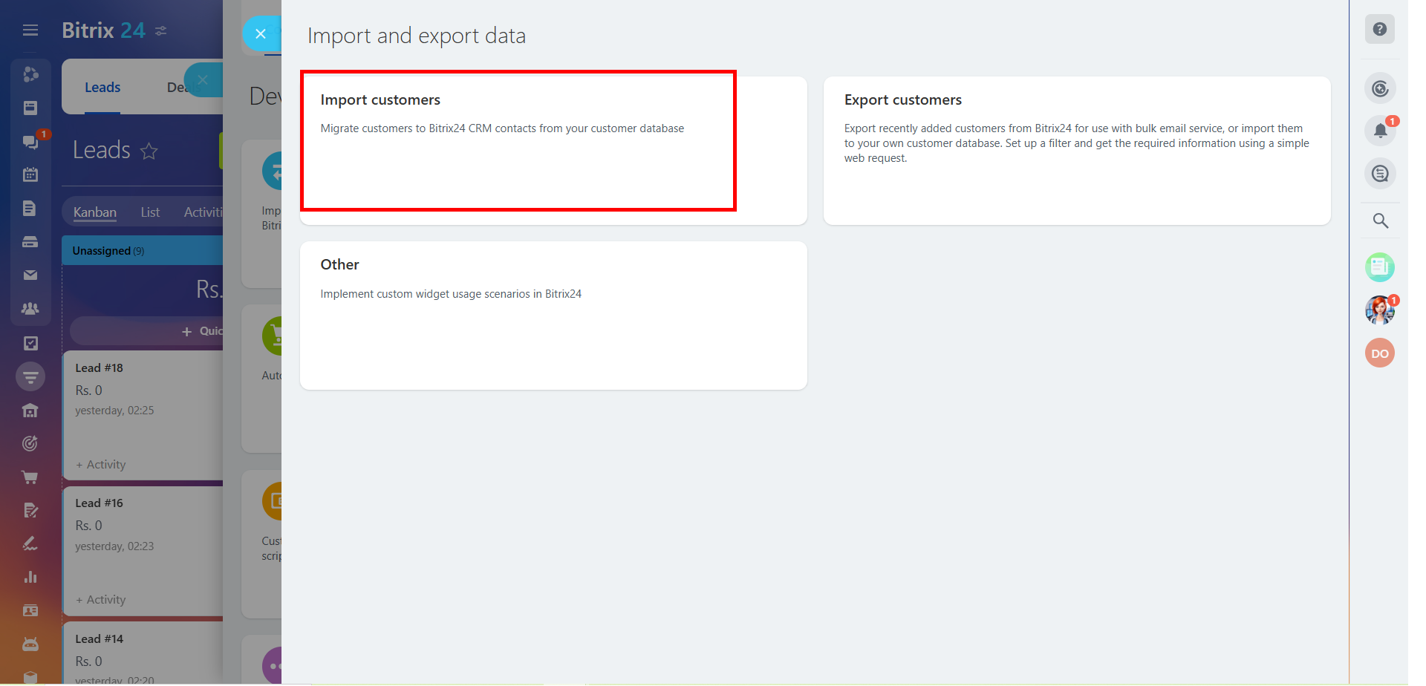1426x686 pixels.
Task: Click the settings sliders icon beside Bitrix 24 logo
Action: click(161, 30)
